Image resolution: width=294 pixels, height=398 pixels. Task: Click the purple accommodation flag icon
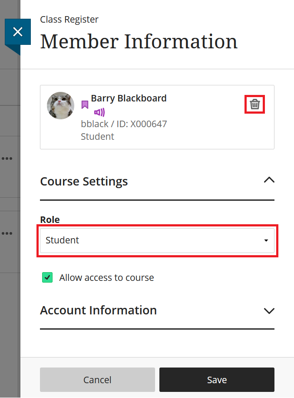[85, 105]
